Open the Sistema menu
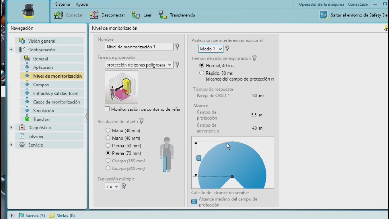Viewport: 389px width, 219px height. tap(63, 4)
